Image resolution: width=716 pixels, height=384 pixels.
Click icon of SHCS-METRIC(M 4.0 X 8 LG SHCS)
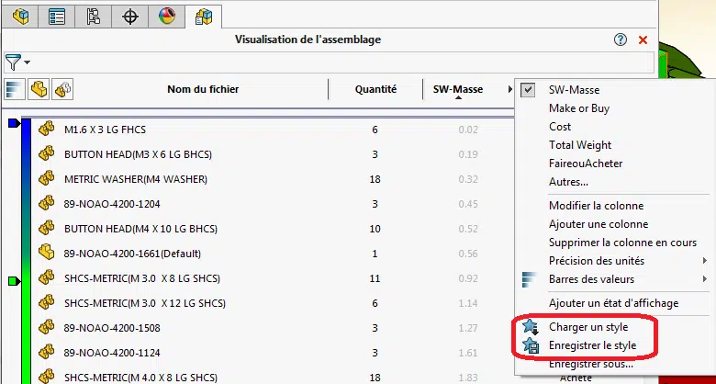coord(46,377)
